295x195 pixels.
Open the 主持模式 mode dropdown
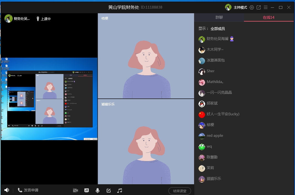coord(240,7)
